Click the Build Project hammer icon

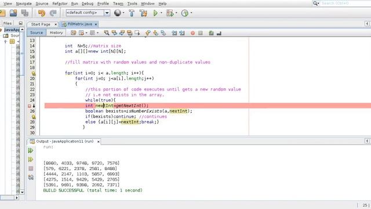click(132, 13)
